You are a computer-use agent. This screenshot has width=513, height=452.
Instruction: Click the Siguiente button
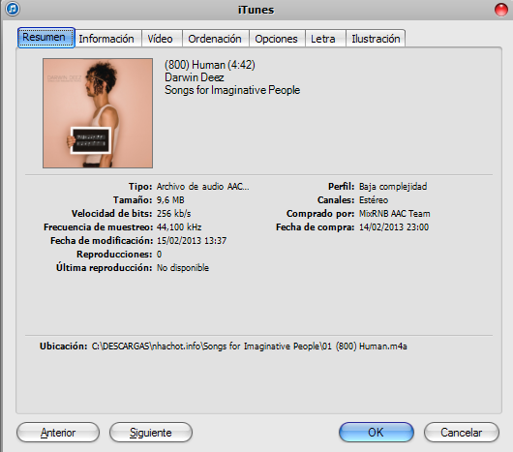click(151, 433)
